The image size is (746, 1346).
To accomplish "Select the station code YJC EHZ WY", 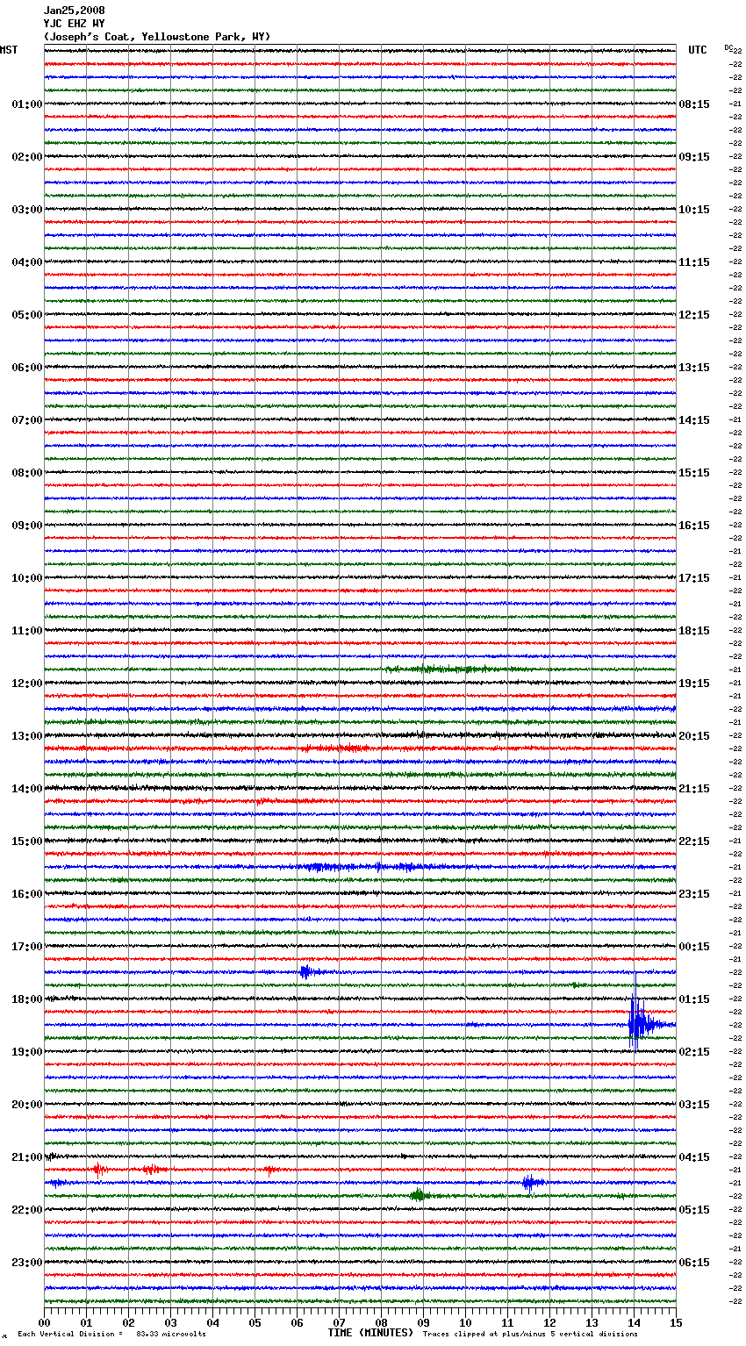I will click(74, 24).
